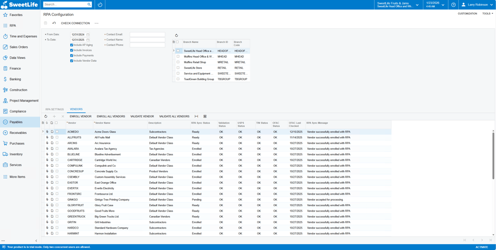Refresh the vendors grid
Viewport: 496px width, 250px height.
click(x=46, y=117)
